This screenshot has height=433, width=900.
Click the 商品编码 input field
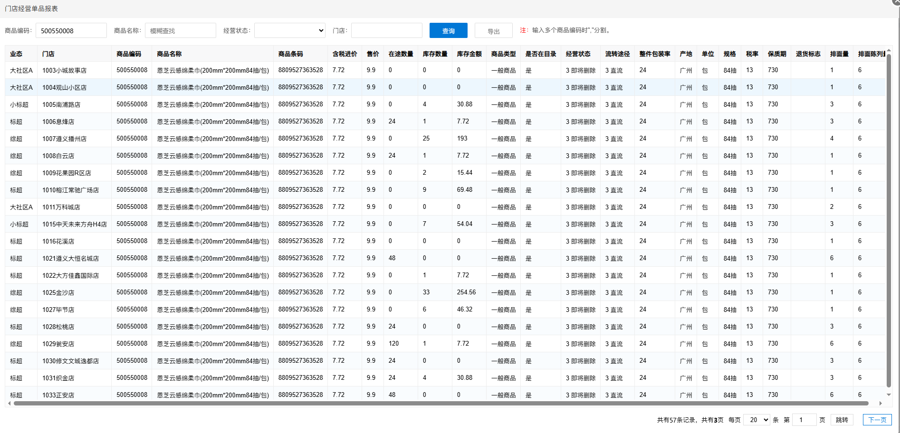(71, 30)
